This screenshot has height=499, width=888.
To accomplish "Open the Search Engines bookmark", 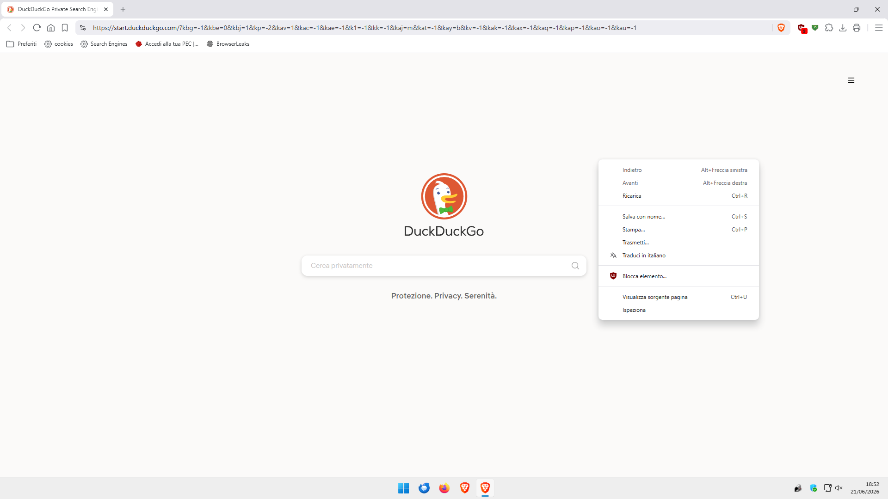I will click(x=104, y=44).
